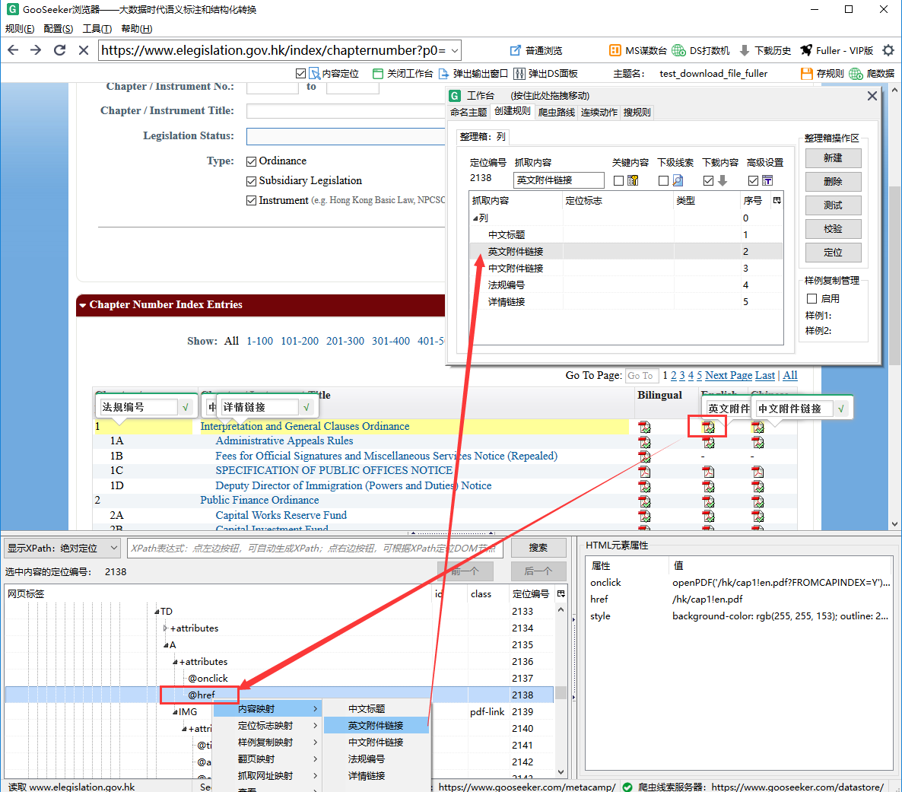Open 定位标志映射 submenu arrow
This screenshot has height=792, width=902.
[x=315, y=726]
